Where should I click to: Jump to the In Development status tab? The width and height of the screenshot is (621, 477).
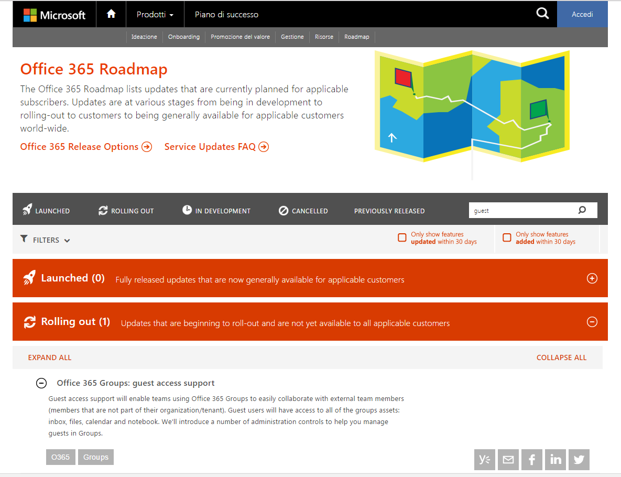coord(216,211)
